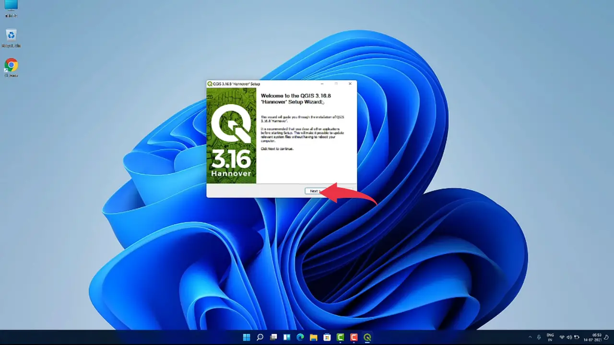Click the battery tray icon
Viewport: 614px width, 345px height.
click(577, 337)
